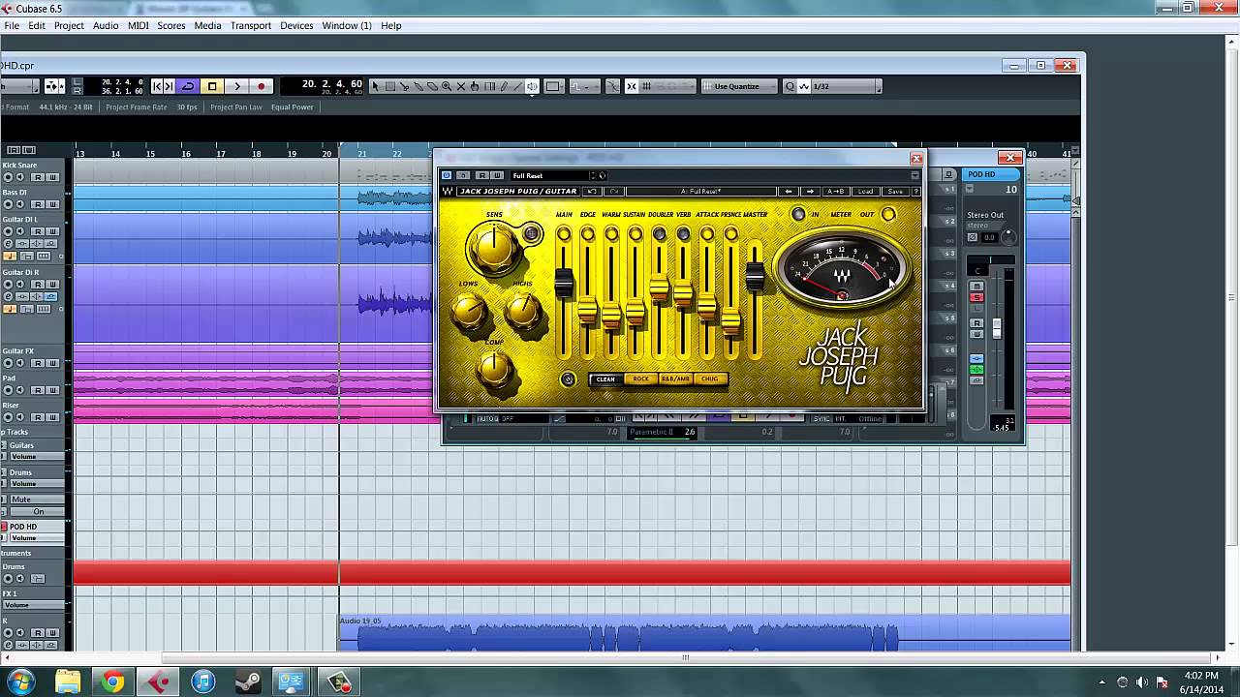The image size is (1240, 697).
Task: Select the Glue tool
Action: (418, 86)
